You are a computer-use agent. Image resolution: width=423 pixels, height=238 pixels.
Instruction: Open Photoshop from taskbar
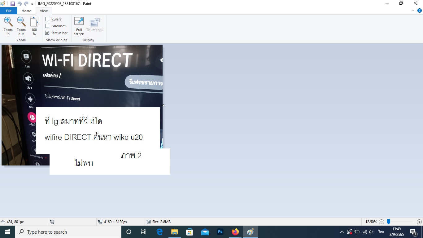pyautogui.click(x=220, y=232)
